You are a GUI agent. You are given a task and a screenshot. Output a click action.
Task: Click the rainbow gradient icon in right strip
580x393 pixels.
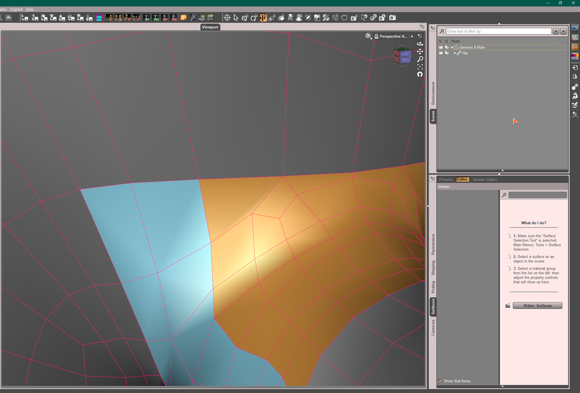tap(575, 56)
